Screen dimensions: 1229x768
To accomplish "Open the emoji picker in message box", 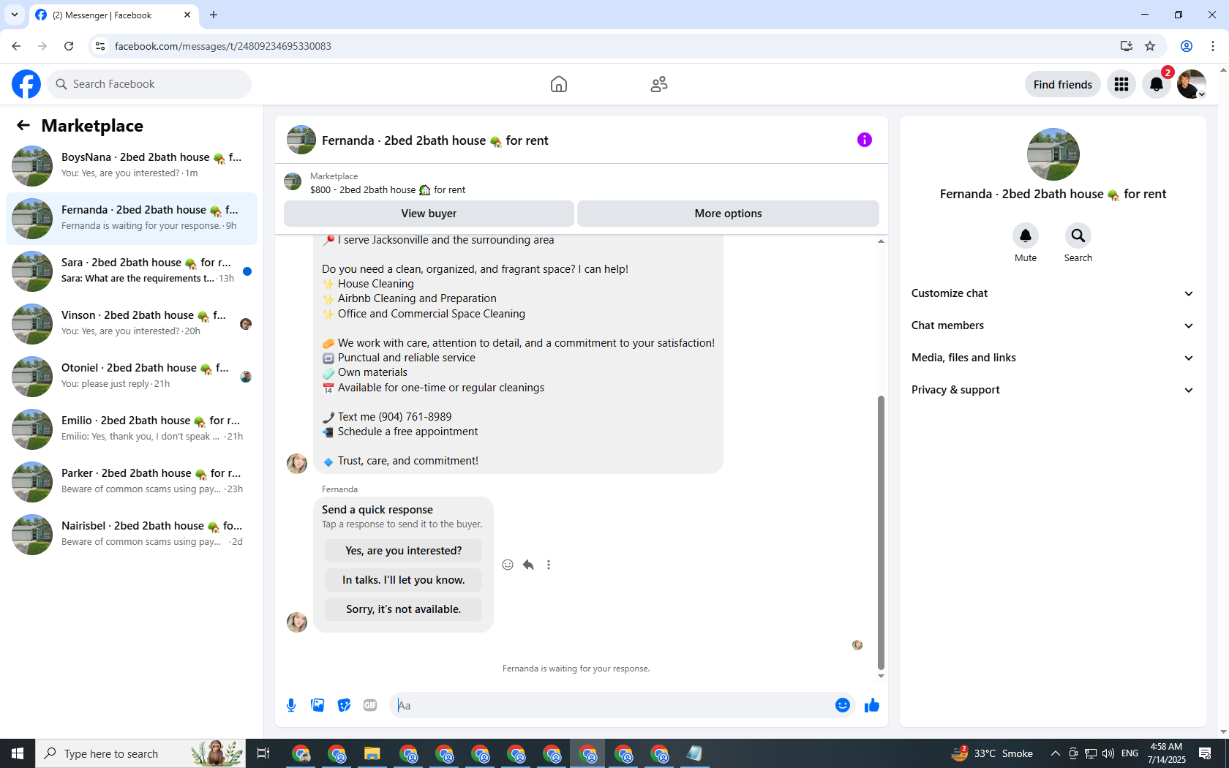I will 843,705.
